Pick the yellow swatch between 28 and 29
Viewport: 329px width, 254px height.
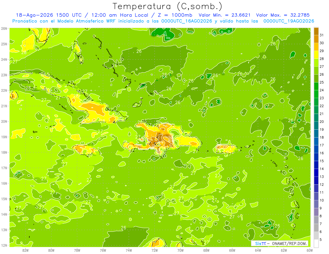316,55
